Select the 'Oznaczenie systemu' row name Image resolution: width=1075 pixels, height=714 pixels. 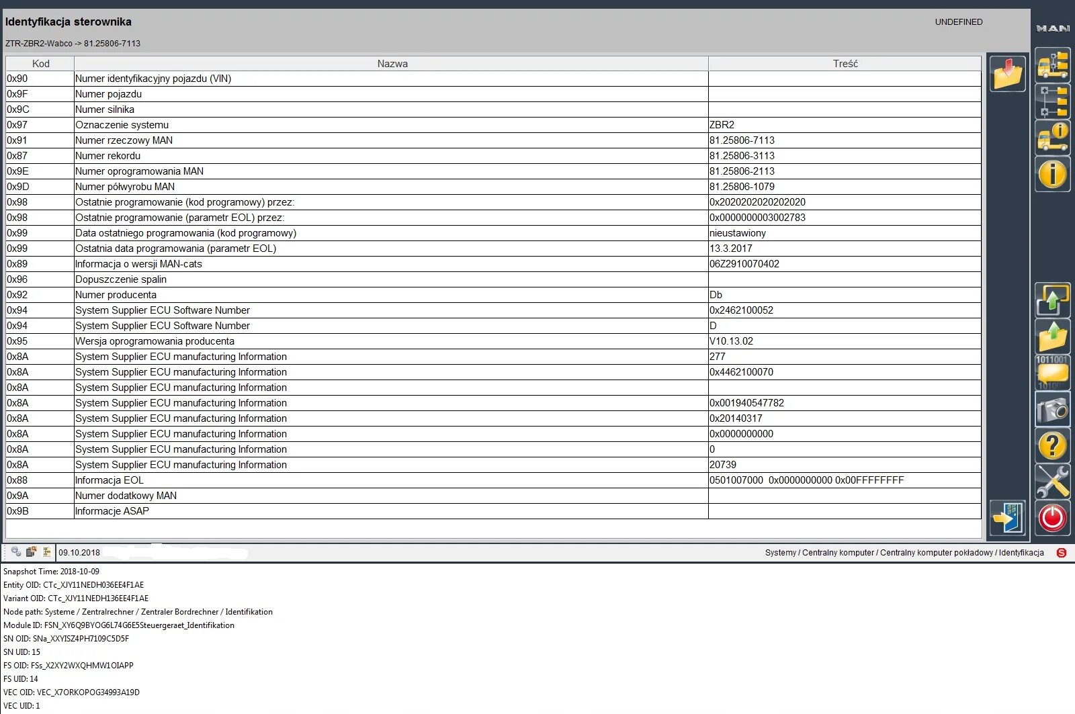tap(122, 125)
